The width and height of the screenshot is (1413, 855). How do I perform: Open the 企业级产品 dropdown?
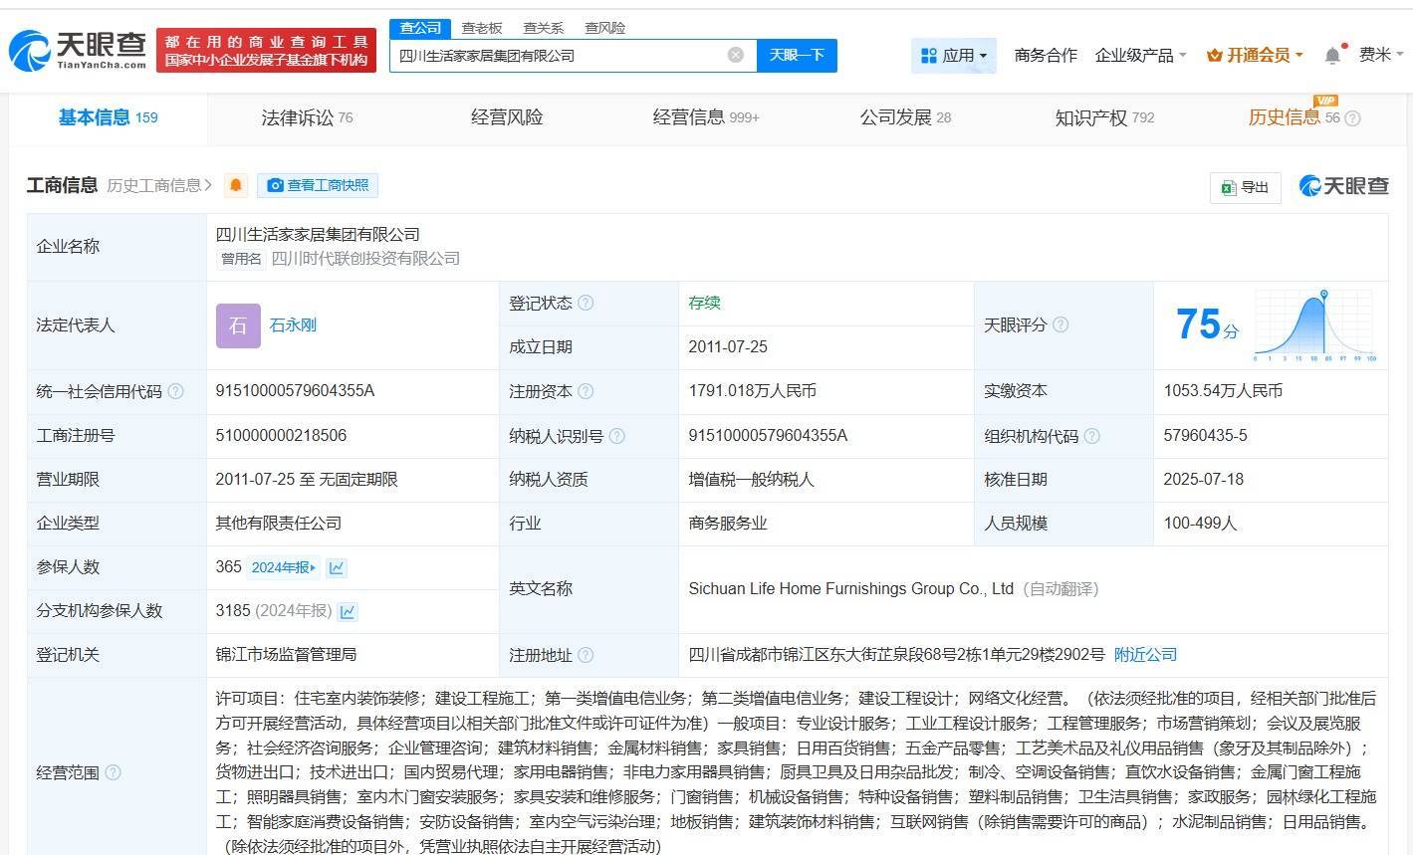(x=1140, y=55)
